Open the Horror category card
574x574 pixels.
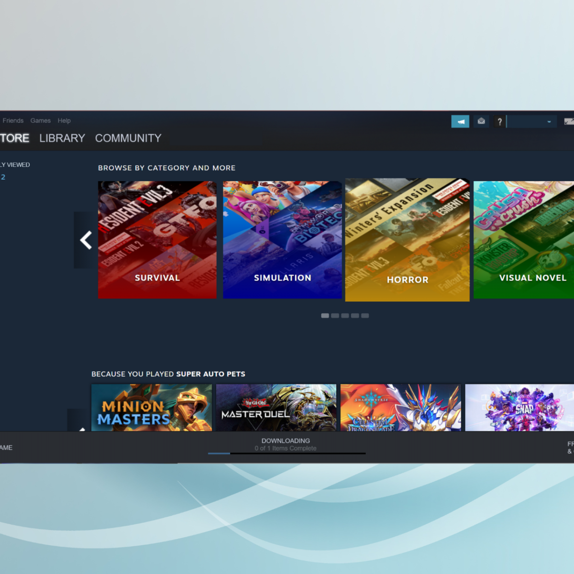click(408, 240)
